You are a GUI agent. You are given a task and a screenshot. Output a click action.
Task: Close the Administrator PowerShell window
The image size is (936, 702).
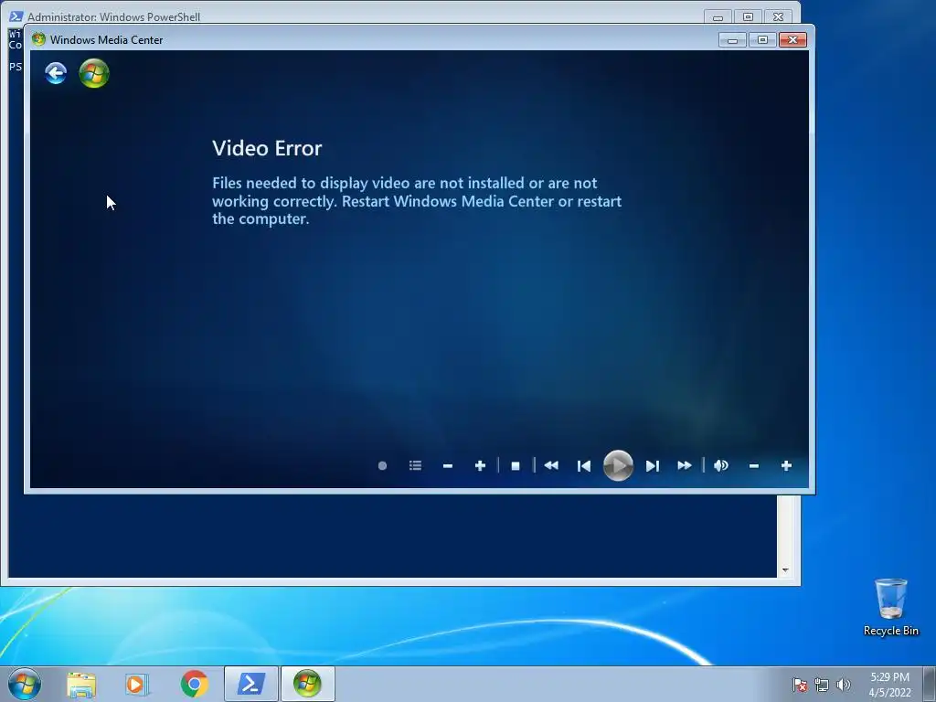(x=779, y=16)
